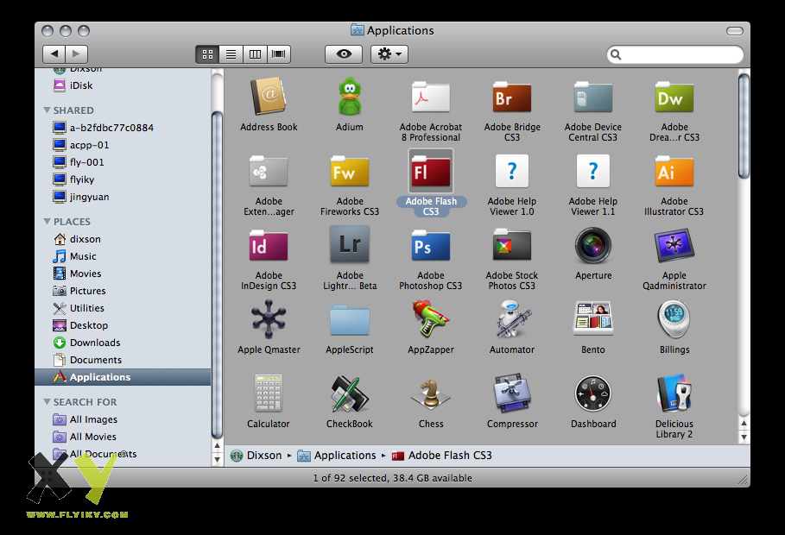Go forward with the right arrow button

(x=77, y=54)
